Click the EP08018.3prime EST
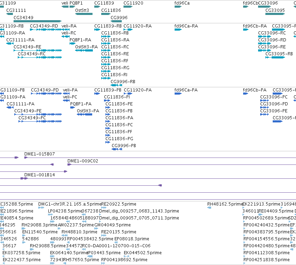 132,239
